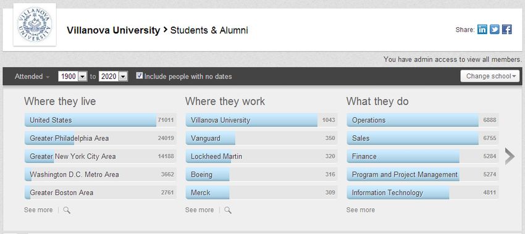
Task: Share page via Facebook icon
Action: click(507, 30)
